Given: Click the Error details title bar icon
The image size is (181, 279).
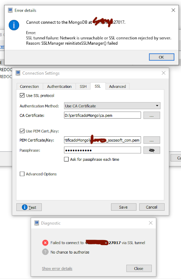Looking at the screenshot, I should pyautogui.click(x=10, y=10).
